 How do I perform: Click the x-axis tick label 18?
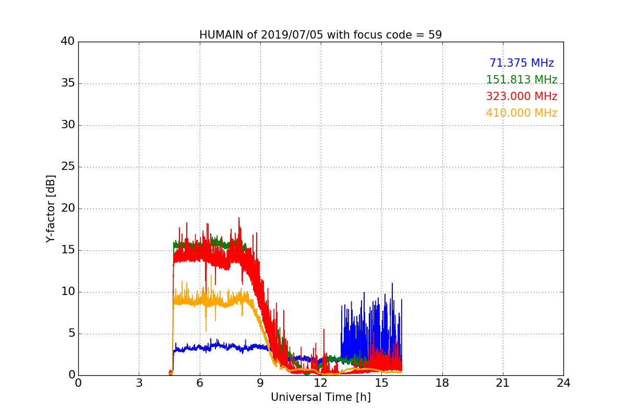click(x=442, y=383)
